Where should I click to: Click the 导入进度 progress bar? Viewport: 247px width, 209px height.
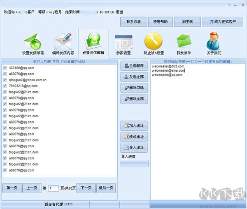coord(134,163)
